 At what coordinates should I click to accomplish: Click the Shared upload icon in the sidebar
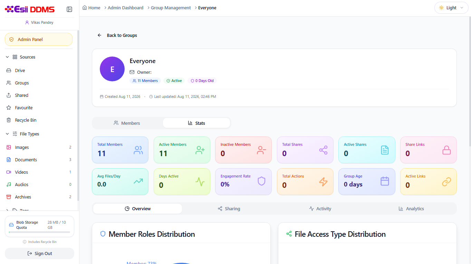tap(9, 95)
